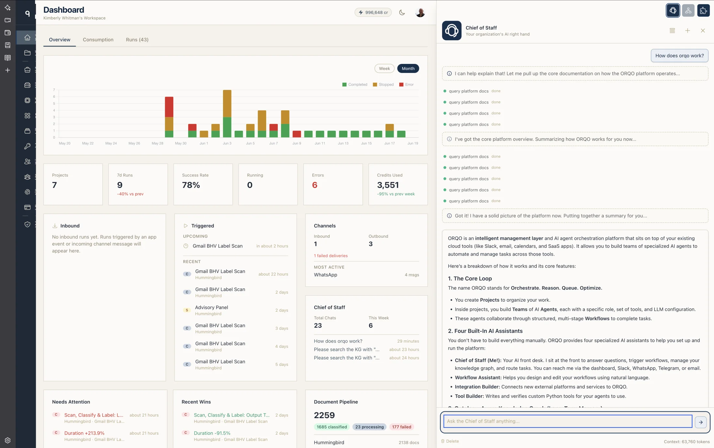The image size is (714, 448).
Task: Delete the current chat conversation
Action: point(450,441)
